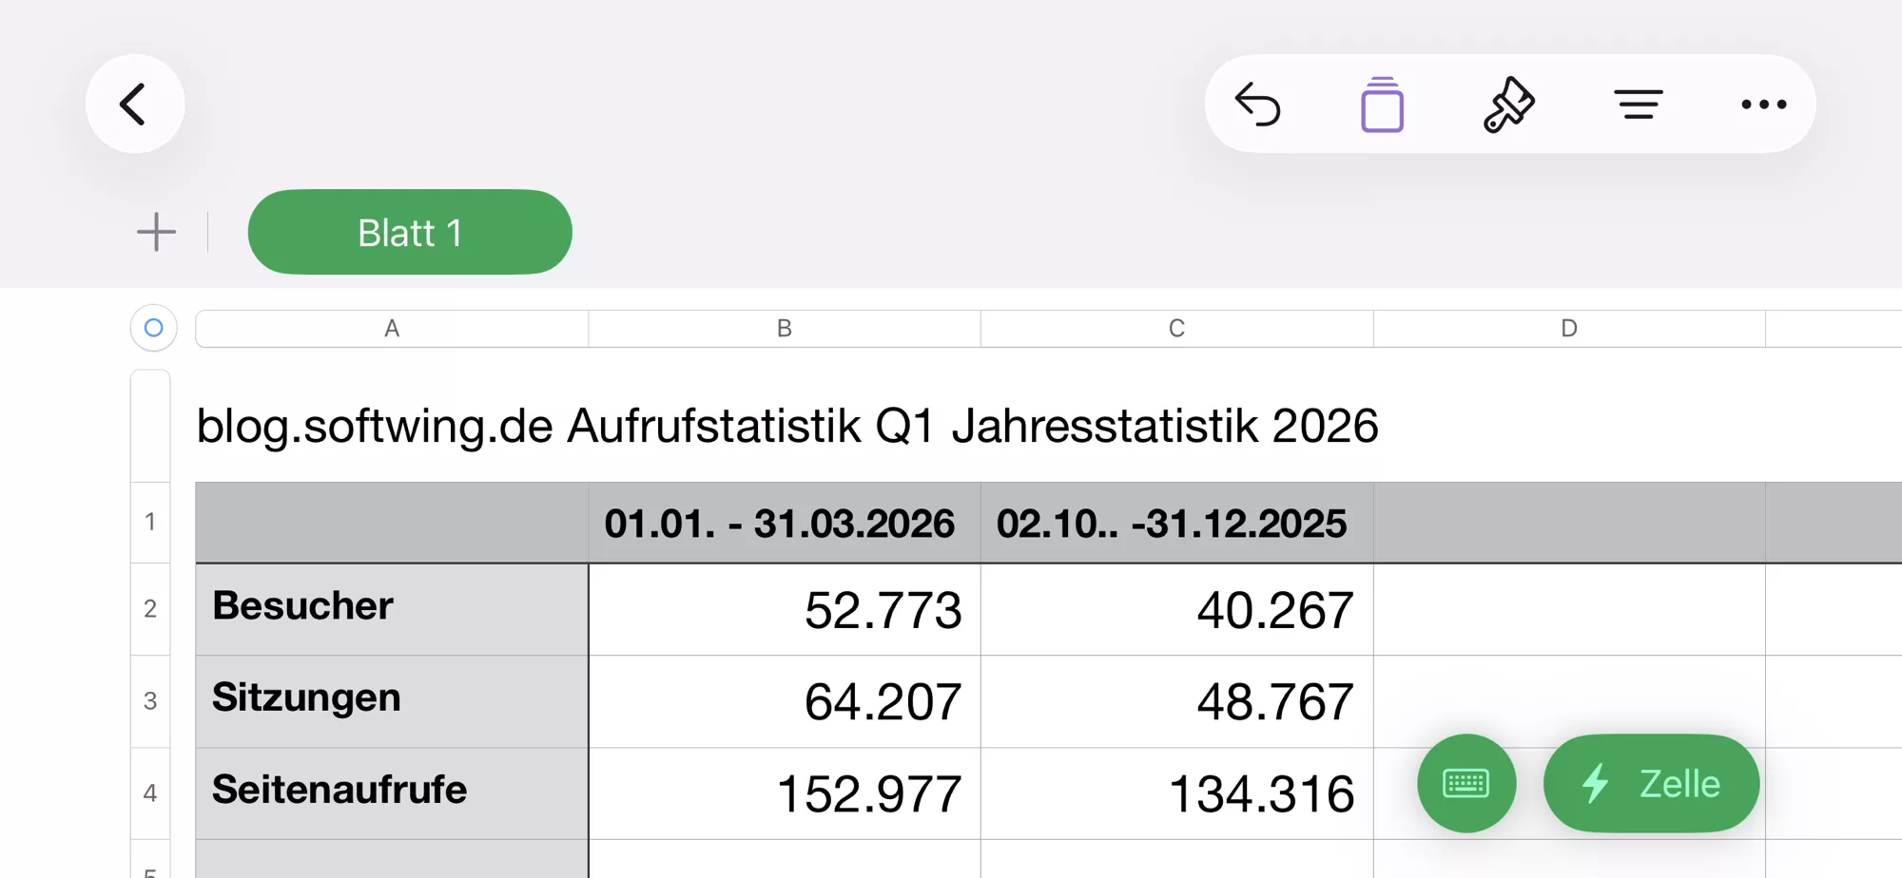Go back using the chevron arrow
The image size is (1902, 878).
click(x=135, y=104)
